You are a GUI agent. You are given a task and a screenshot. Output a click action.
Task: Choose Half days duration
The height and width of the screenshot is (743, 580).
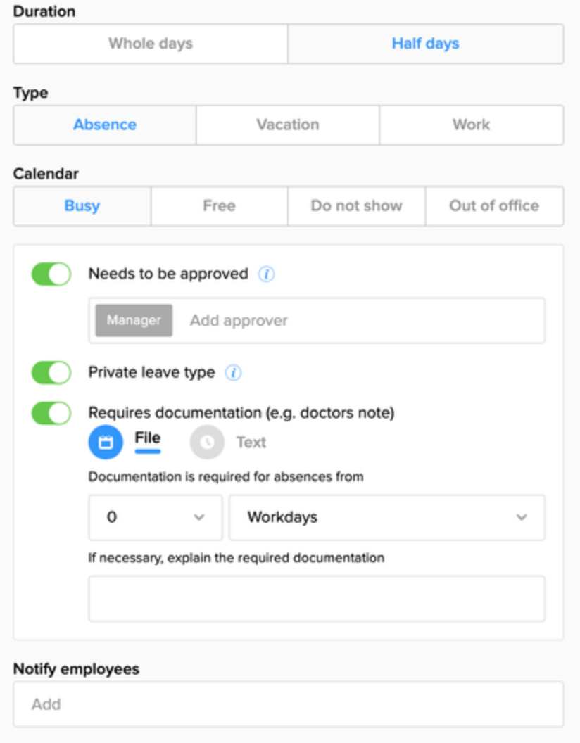[x=425, y=44]
